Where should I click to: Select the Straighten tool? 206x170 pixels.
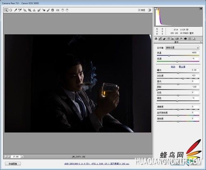[x=34, y=10]
